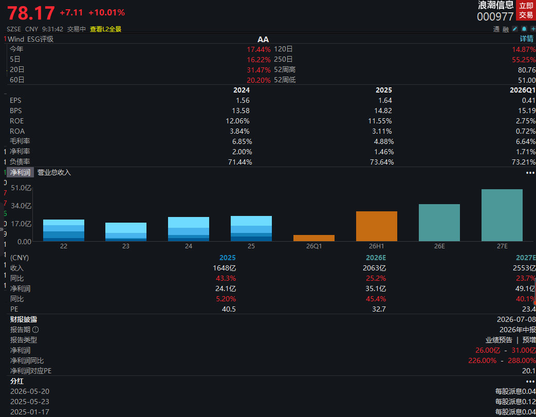Click the 财报披露 section heading
The width and height of the screenshot is (536, 417).
[24, 319]
